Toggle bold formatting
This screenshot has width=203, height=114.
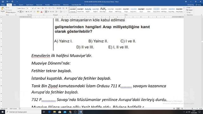pos(18,12)
